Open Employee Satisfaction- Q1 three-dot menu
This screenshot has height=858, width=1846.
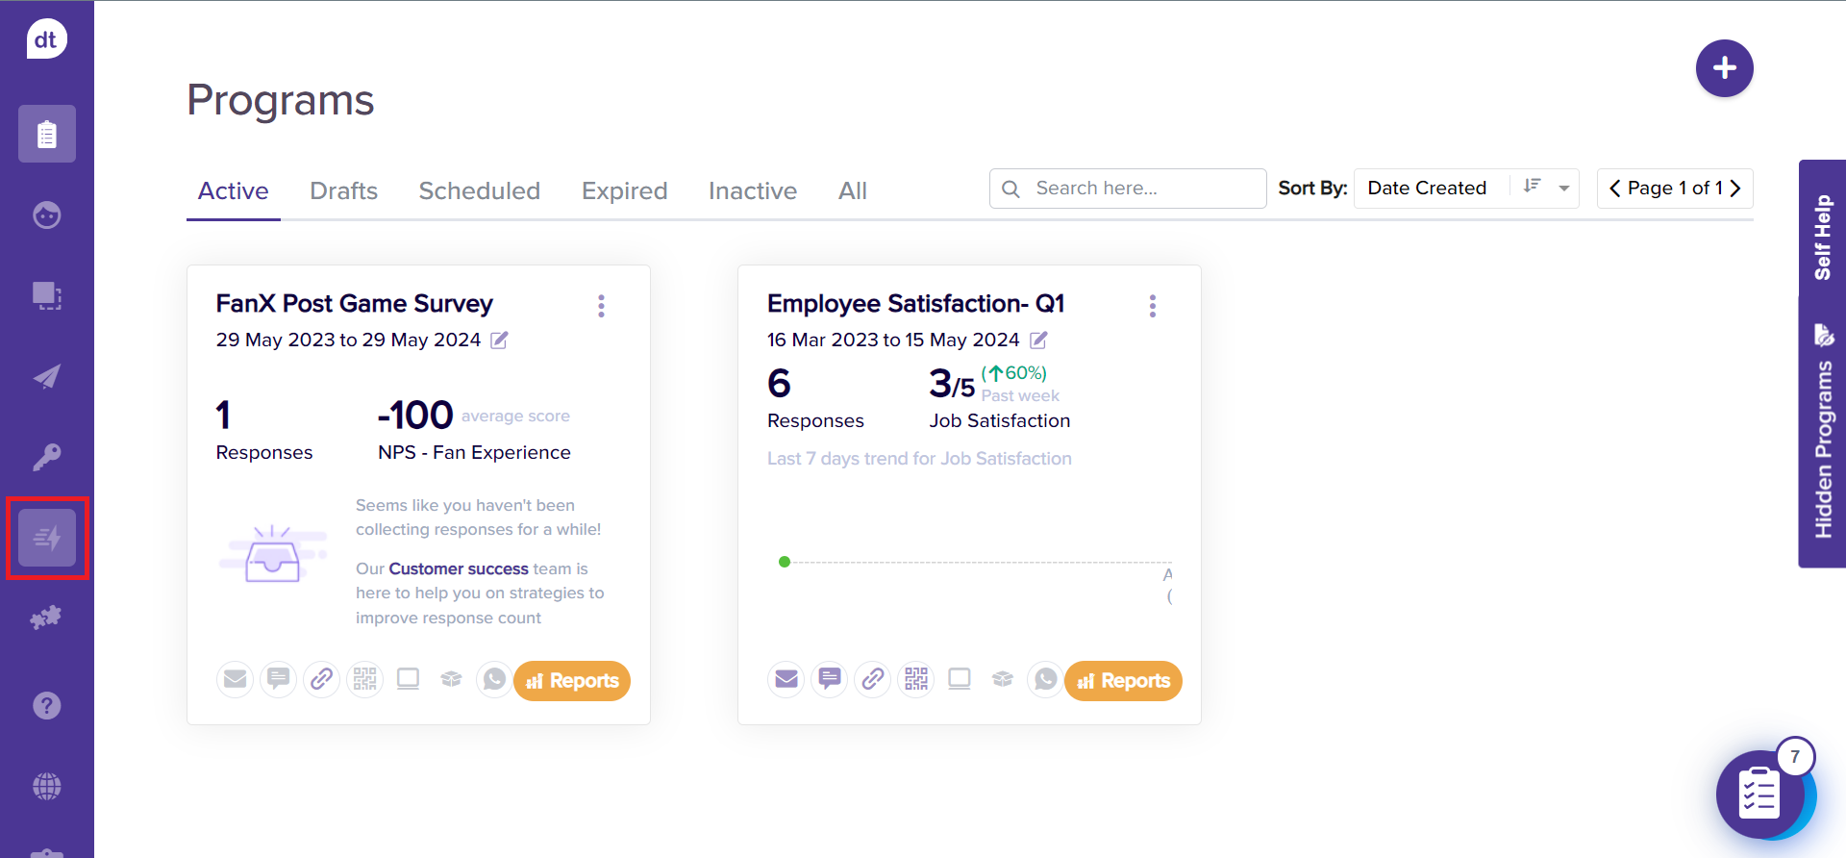[1153, 306]
